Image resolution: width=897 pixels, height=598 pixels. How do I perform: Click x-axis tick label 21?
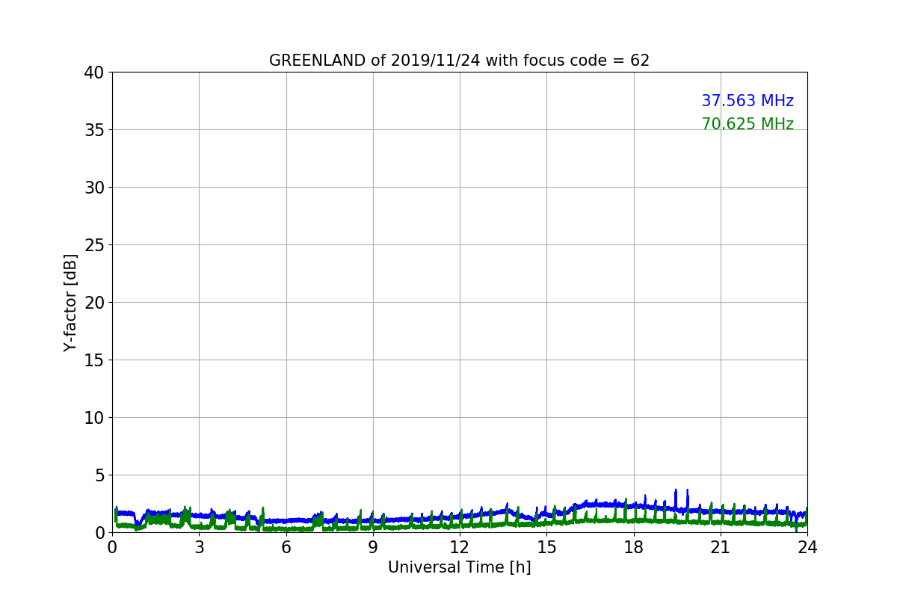tap(721, 547)
